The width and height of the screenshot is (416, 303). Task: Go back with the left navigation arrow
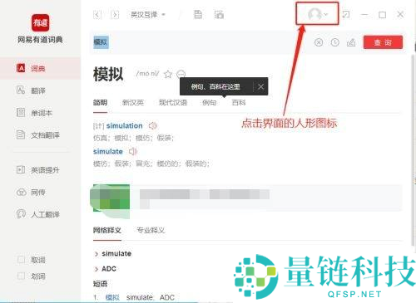[97, 14]
